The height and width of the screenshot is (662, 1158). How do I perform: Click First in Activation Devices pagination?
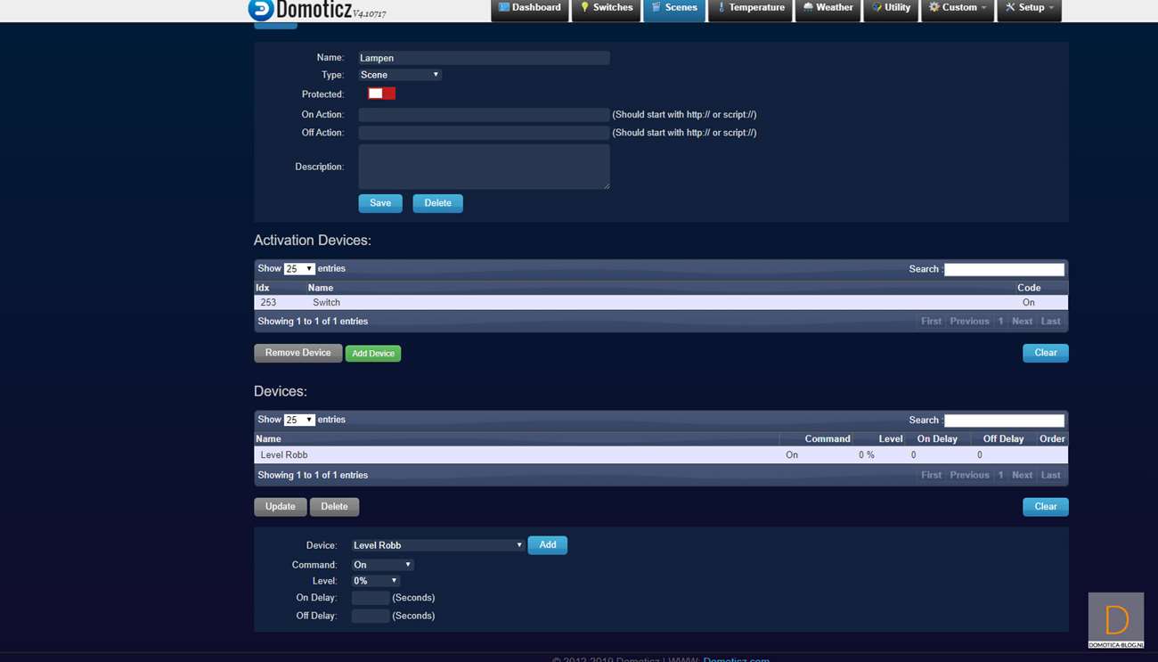931,322
